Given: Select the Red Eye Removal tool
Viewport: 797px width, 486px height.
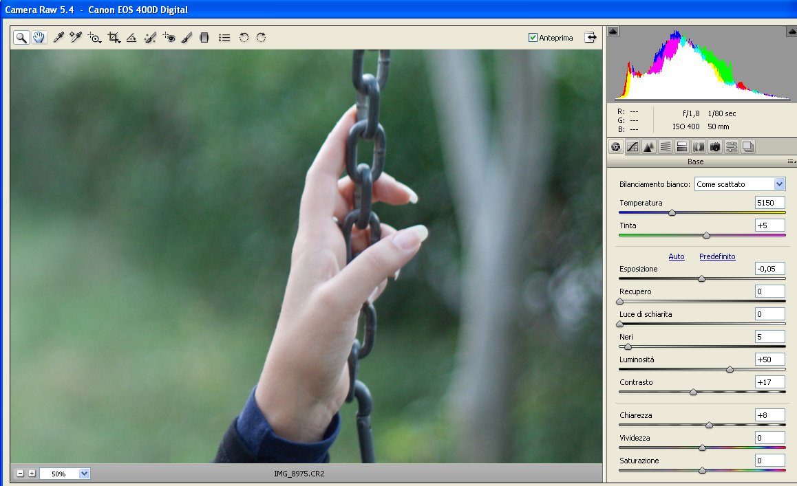Looking at the screenshot, I should point(169,38).
